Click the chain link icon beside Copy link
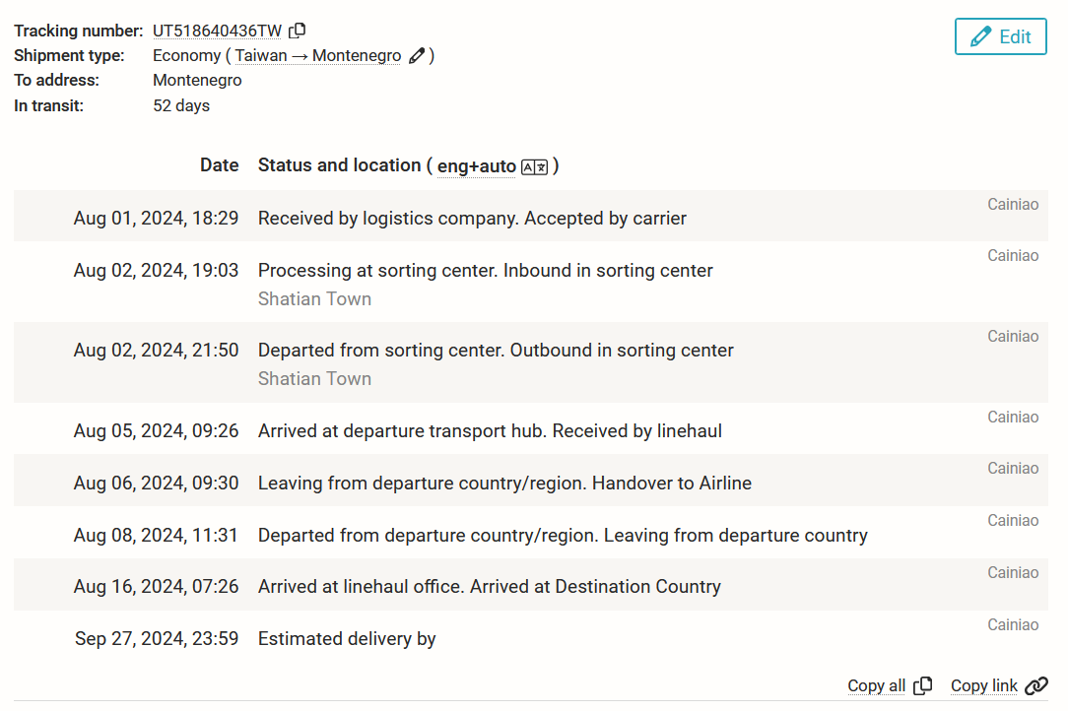 pos(1036,685)
